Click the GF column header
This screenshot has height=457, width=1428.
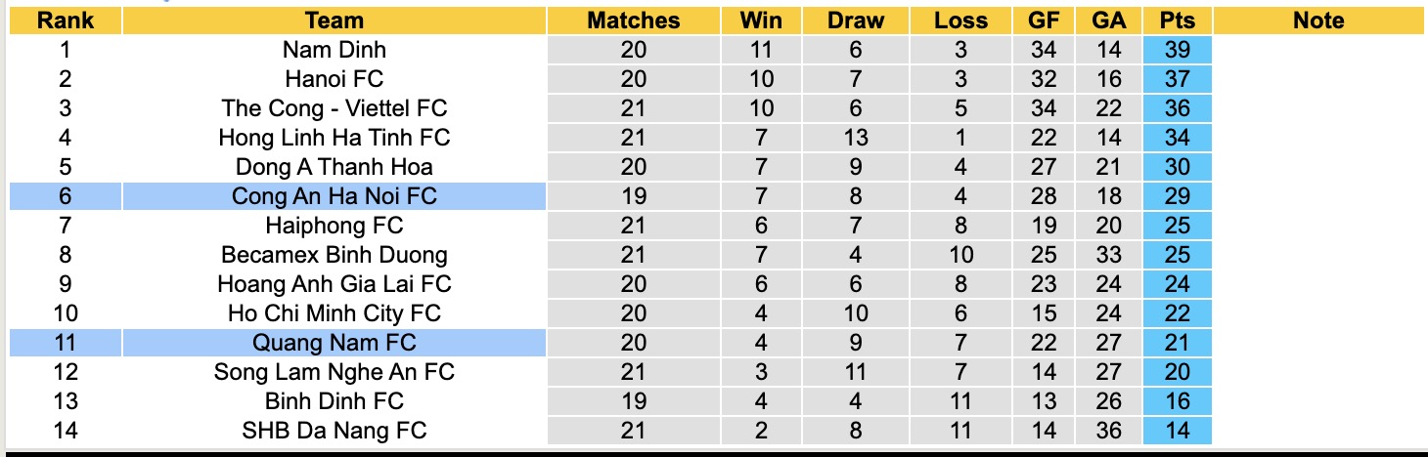point(1044,21)
